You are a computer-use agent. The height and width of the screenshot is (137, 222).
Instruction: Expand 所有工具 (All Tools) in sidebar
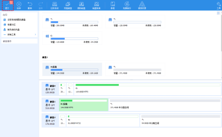pos(19,34)
